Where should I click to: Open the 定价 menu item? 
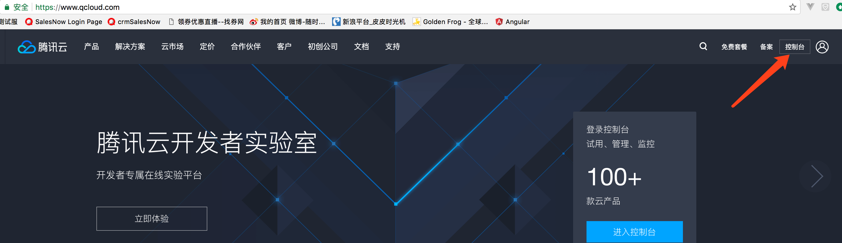click(207, 46)
